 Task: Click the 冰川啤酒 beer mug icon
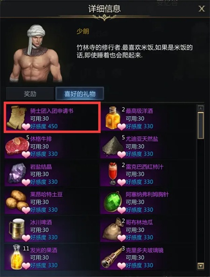pos(17,229)
